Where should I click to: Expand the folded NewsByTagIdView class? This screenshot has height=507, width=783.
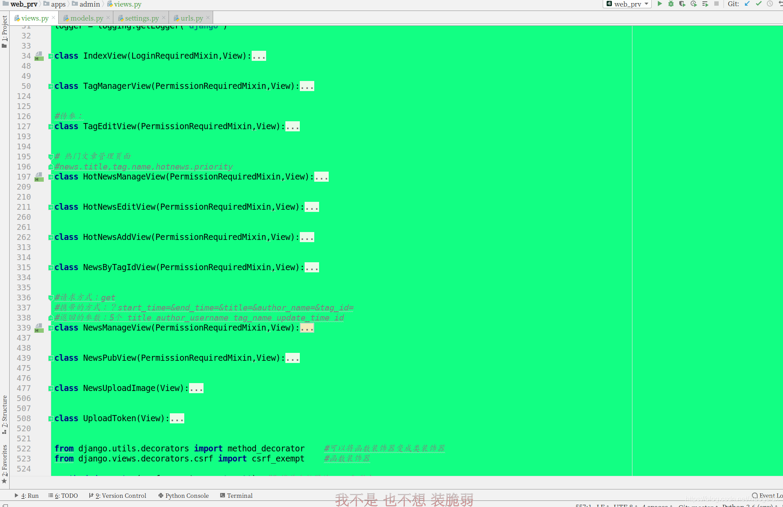51,268
